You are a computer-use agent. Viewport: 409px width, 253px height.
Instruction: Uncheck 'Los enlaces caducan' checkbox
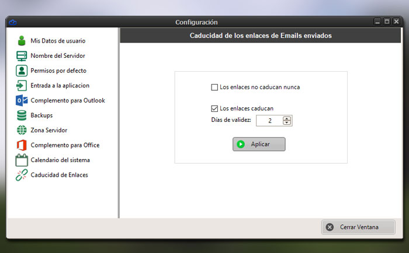(214, 108)
